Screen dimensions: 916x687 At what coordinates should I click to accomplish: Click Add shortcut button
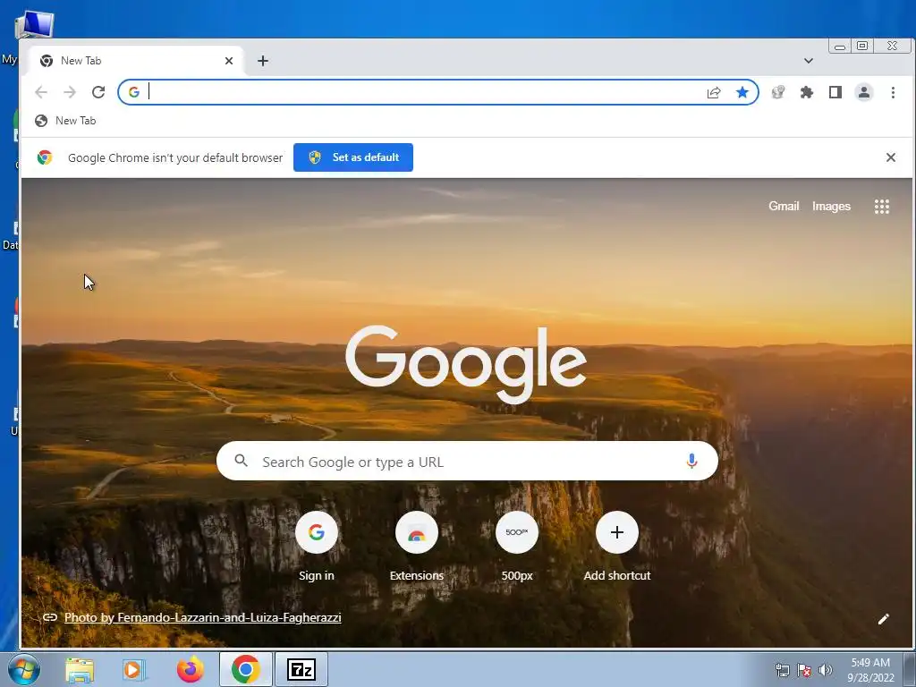coord(617,547)
